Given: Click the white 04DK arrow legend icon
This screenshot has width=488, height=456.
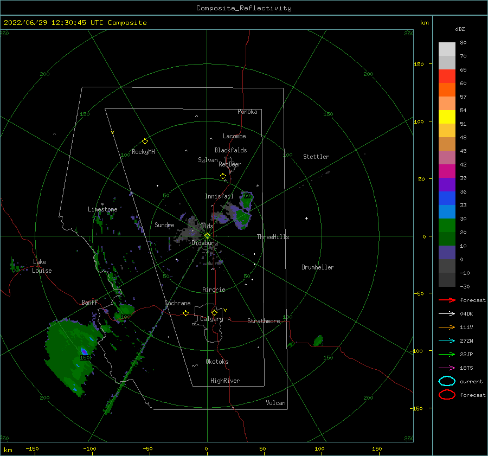Looking at the screenshot, I should point(447,313).
